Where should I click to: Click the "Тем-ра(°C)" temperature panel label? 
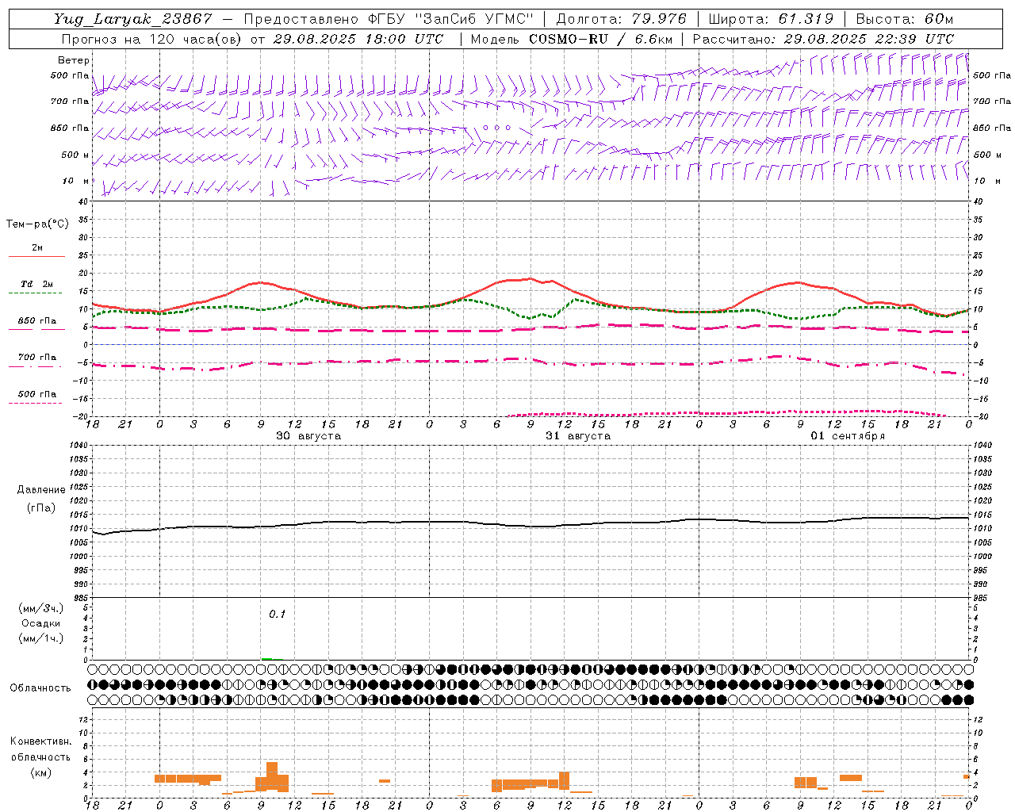click(x=37, y=224)
